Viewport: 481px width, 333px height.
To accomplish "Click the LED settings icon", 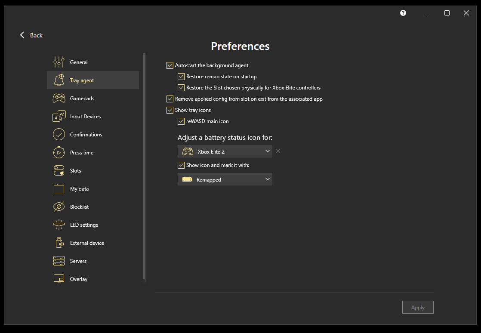I will pos(59,225).
